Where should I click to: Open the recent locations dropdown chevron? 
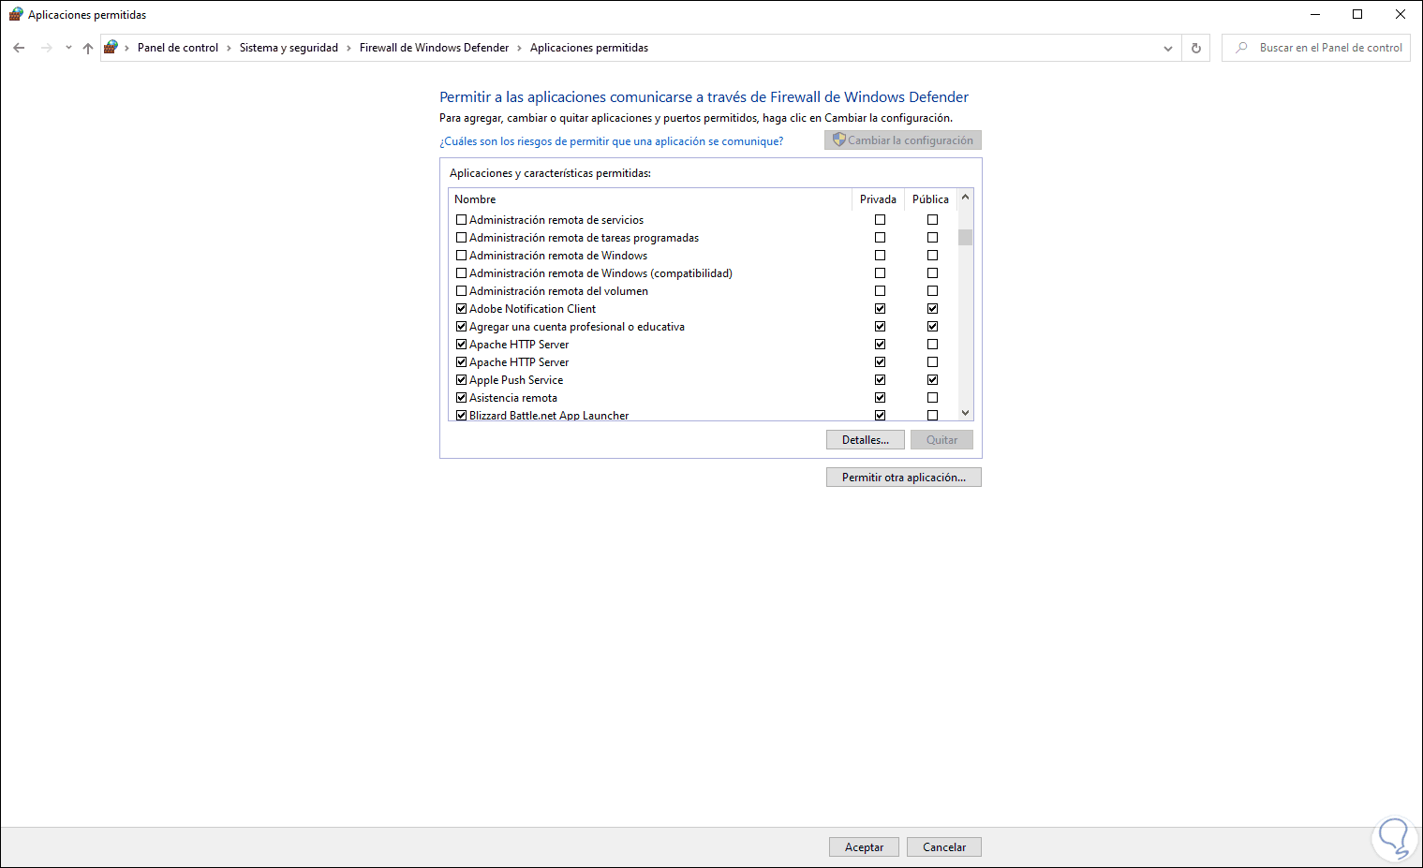click(x=68, y=48)
